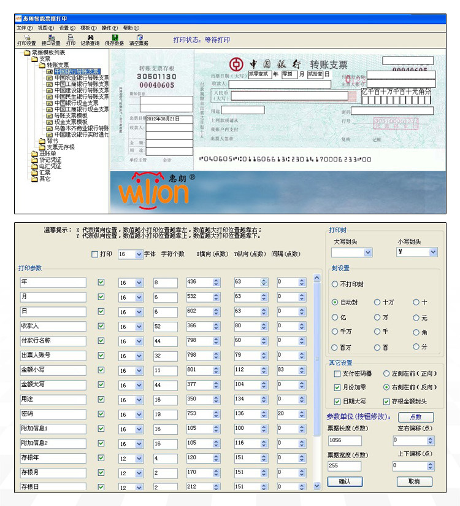Screen dimensions: 460x506
Task: Click the 确认 button
Action: coord(345,481)
